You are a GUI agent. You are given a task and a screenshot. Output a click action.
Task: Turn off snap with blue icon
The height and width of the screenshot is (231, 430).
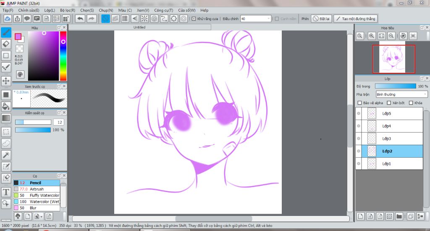(105, 18)
